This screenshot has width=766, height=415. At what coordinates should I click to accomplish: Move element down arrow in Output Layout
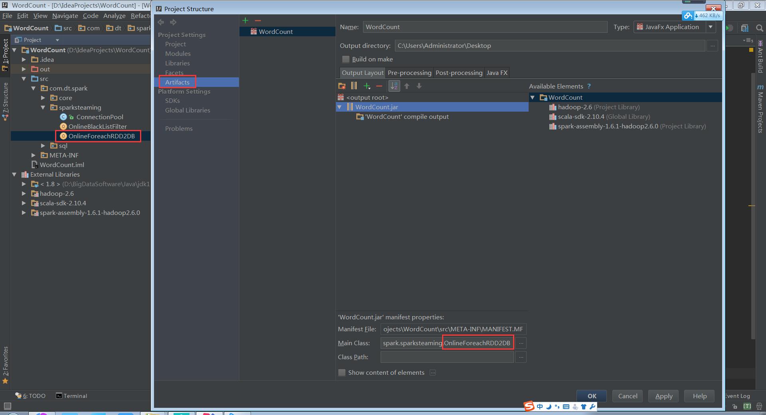coord(419,86)
